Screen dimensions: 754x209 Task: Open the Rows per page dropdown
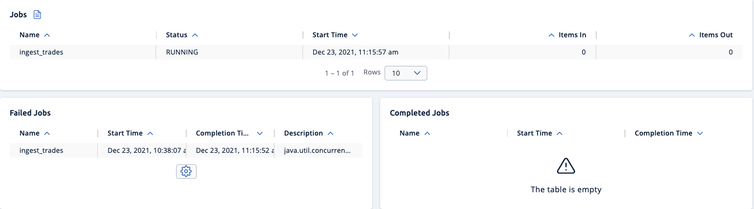[x=406, y=73]
